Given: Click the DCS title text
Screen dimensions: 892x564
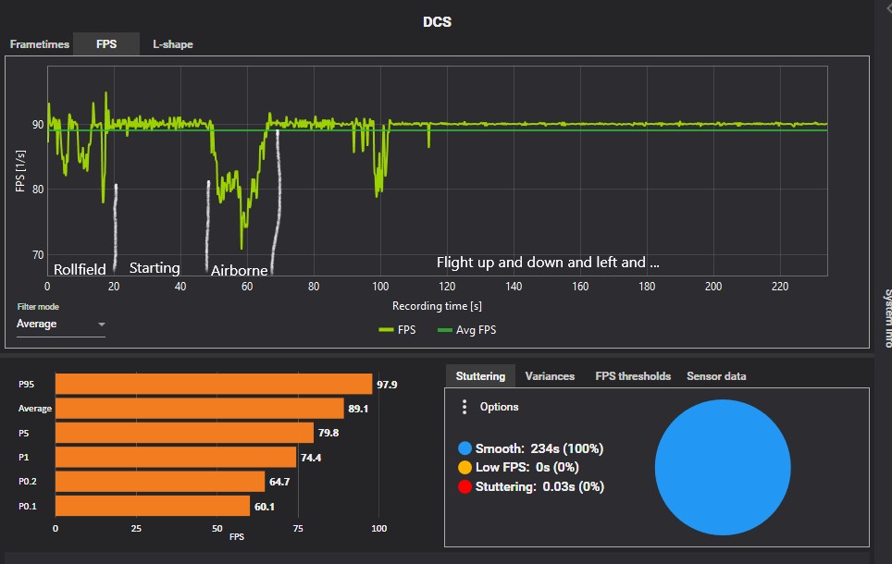Looking at the screenshot, I should [437, 22].
